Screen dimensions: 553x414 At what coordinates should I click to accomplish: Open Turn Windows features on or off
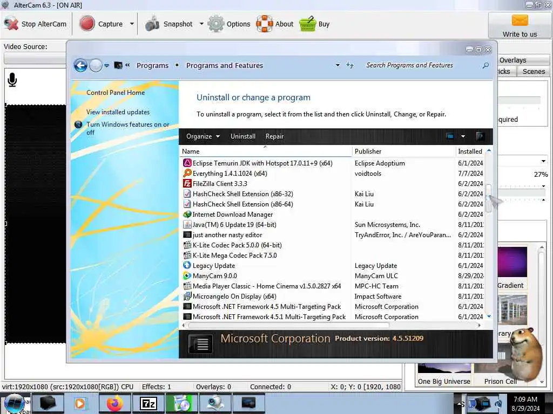127,128
